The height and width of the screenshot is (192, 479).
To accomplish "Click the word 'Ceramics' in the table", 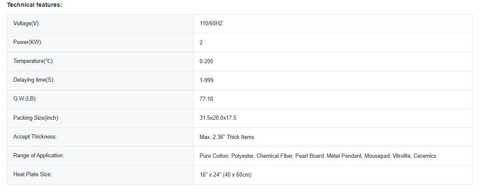I will (425, 156).
